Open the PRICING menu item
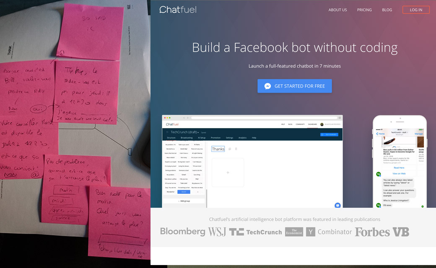The width and height of the screenshot is (436, 268). [x=364, y=10]
